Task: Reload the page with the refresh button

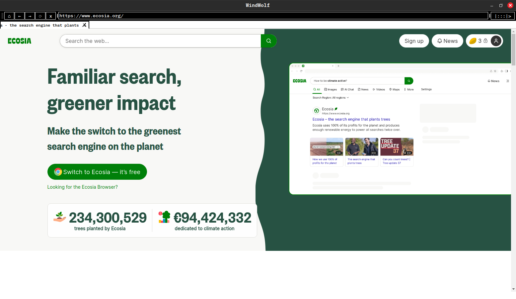Action: (40, 16)
